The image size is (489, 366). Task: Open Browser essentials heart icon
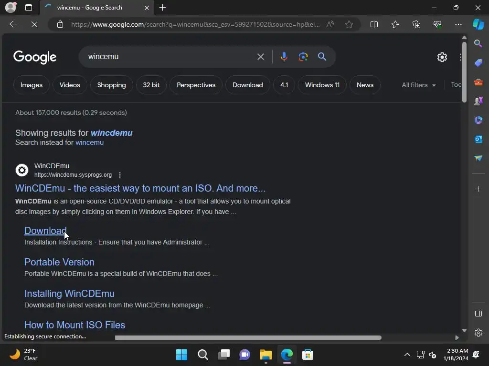[x=437, y=24]
